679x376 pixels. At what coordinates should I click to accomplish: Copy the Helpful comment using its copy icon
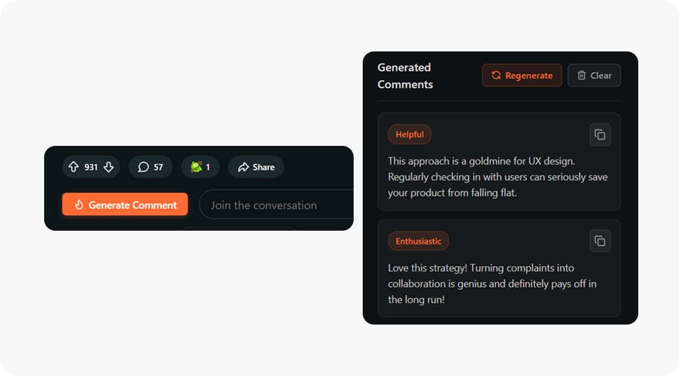(x=600, y=135)
